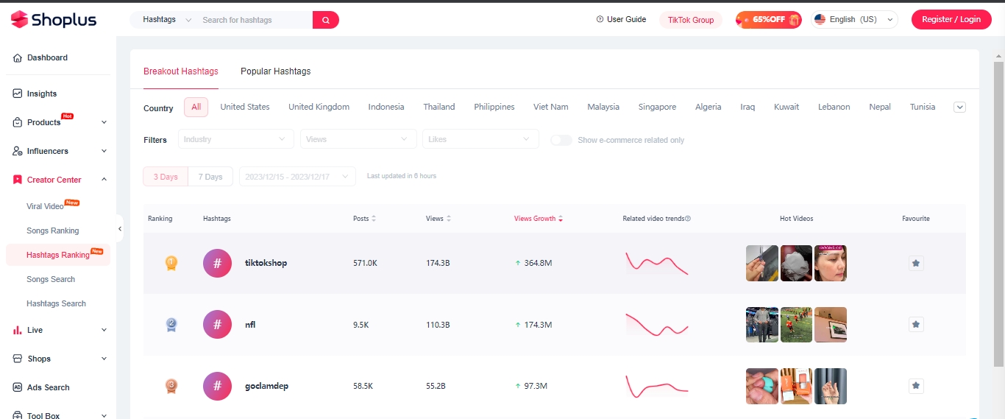
Task: Click the Register / Login button
Action: tap(951, 20)
